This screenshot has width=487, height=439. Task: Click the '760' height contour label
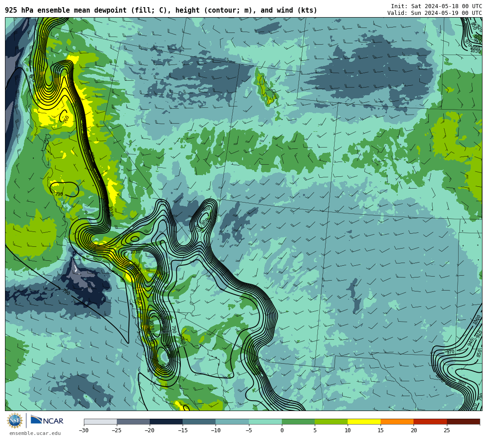pyautogui.click(x=66, y=119)
